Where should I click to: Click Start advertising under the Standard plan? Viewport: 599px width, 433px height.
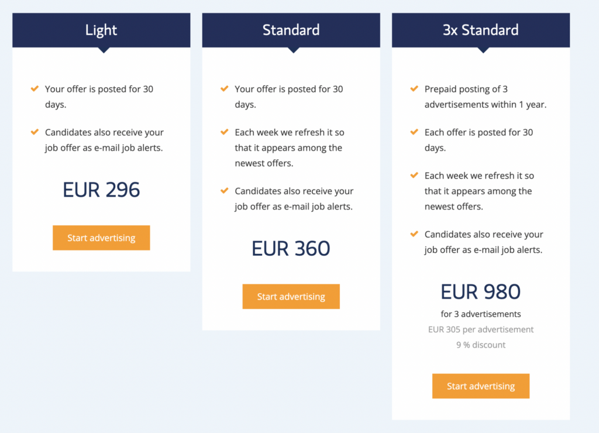[x=291, y=297]
